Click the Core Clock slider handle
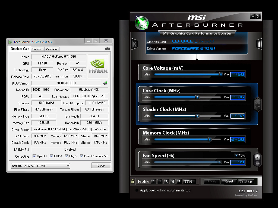The image size is (278, 208). (197, 97)
